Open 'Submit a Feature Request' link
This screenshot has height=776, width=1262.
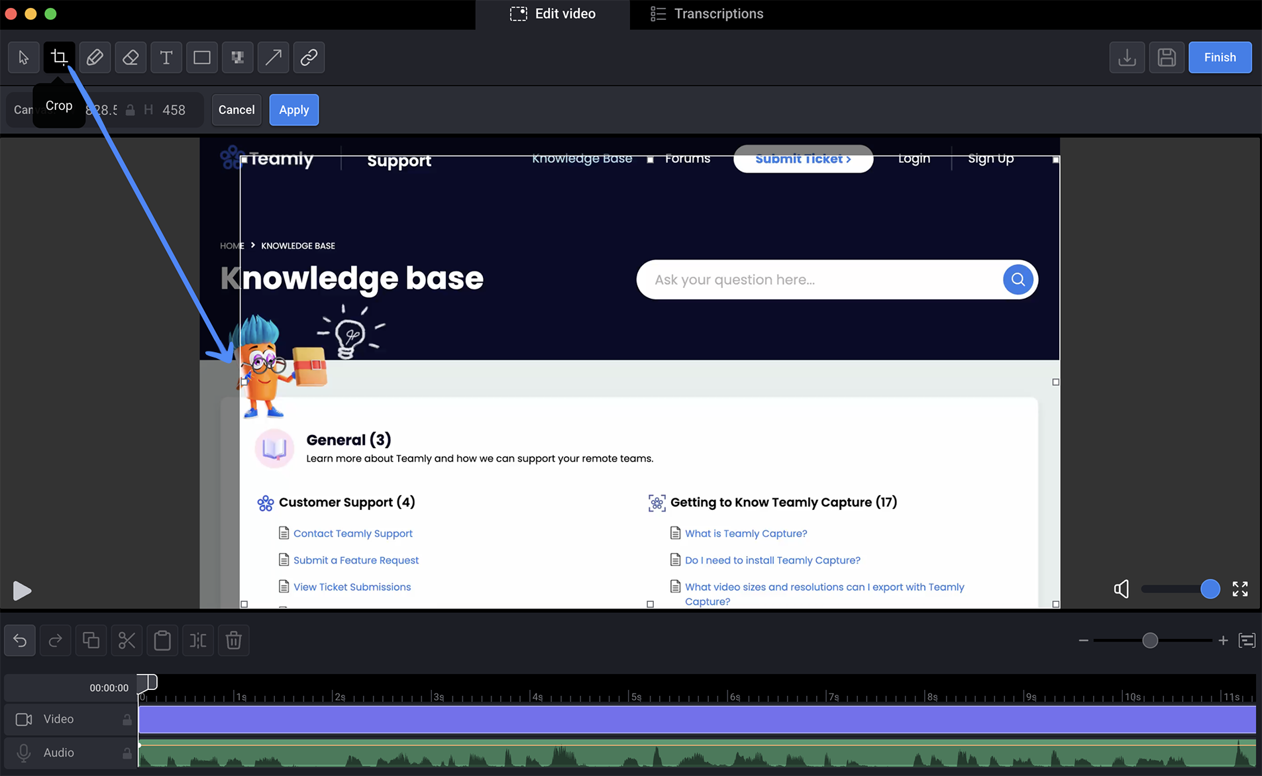(356, 560)
